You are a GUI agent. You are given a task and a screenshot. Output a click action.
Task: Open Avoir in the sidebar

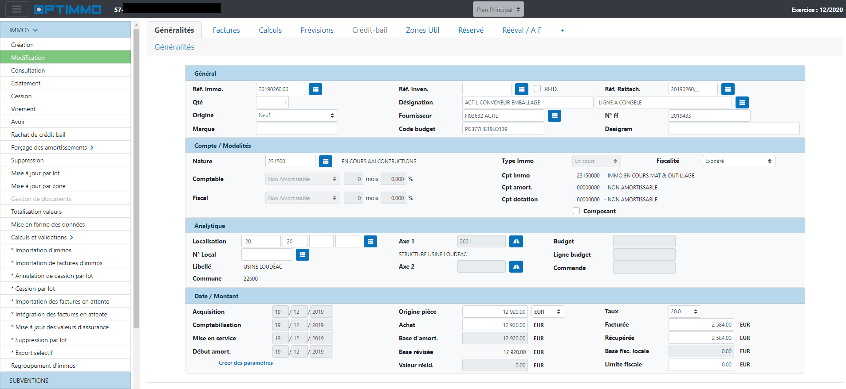pyautogui.click(x=66, y=122)
